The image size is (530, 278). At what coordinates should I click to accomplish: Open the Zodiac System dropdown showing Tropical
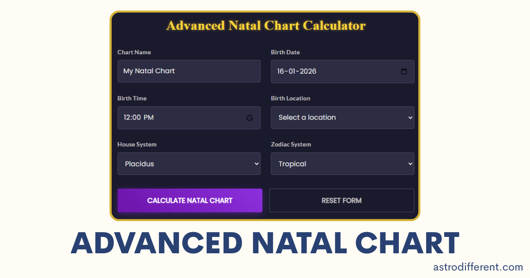[342, 163]
